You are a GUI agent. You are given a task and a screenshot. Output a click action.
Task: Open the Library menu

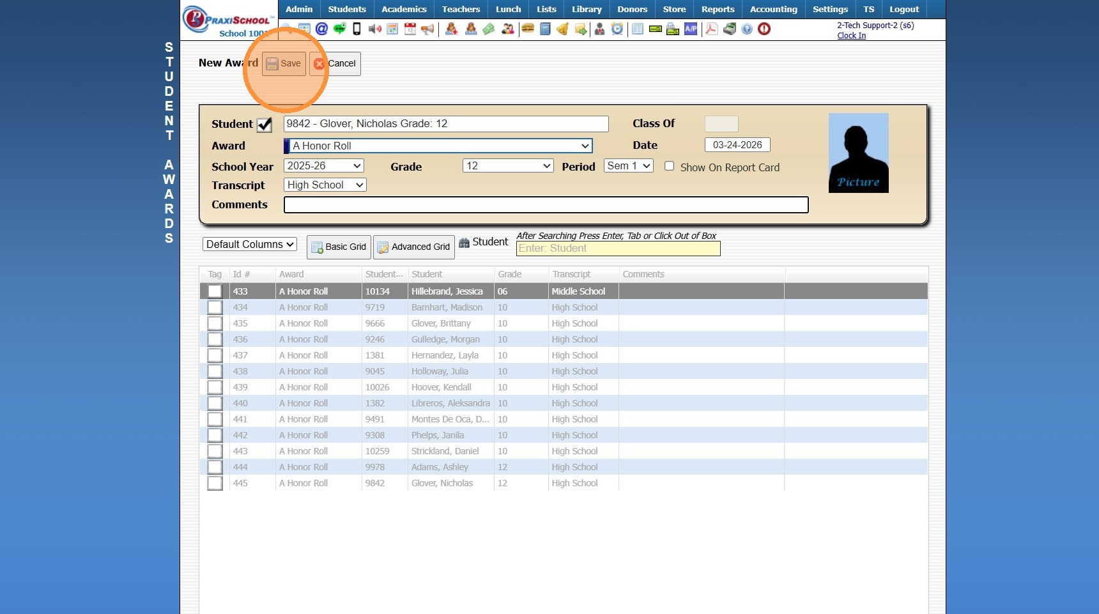(587, 9)
